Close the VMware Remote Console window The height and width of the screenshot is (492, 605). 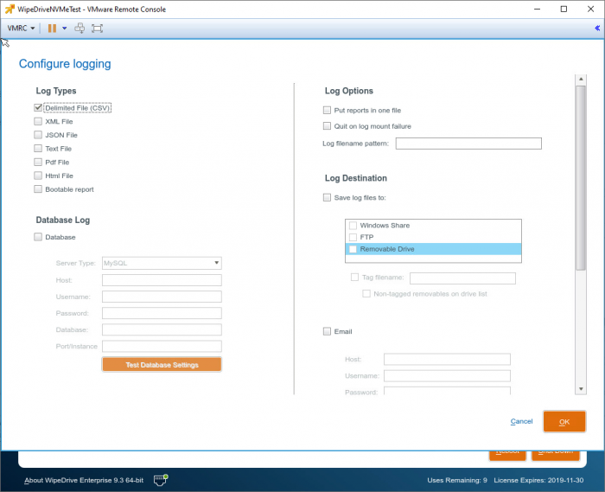pos(590,9)
